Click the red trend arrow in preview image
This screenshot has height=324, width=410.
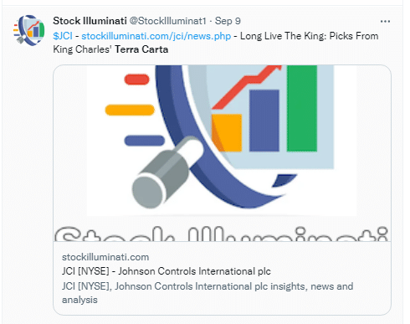point(247,85)
